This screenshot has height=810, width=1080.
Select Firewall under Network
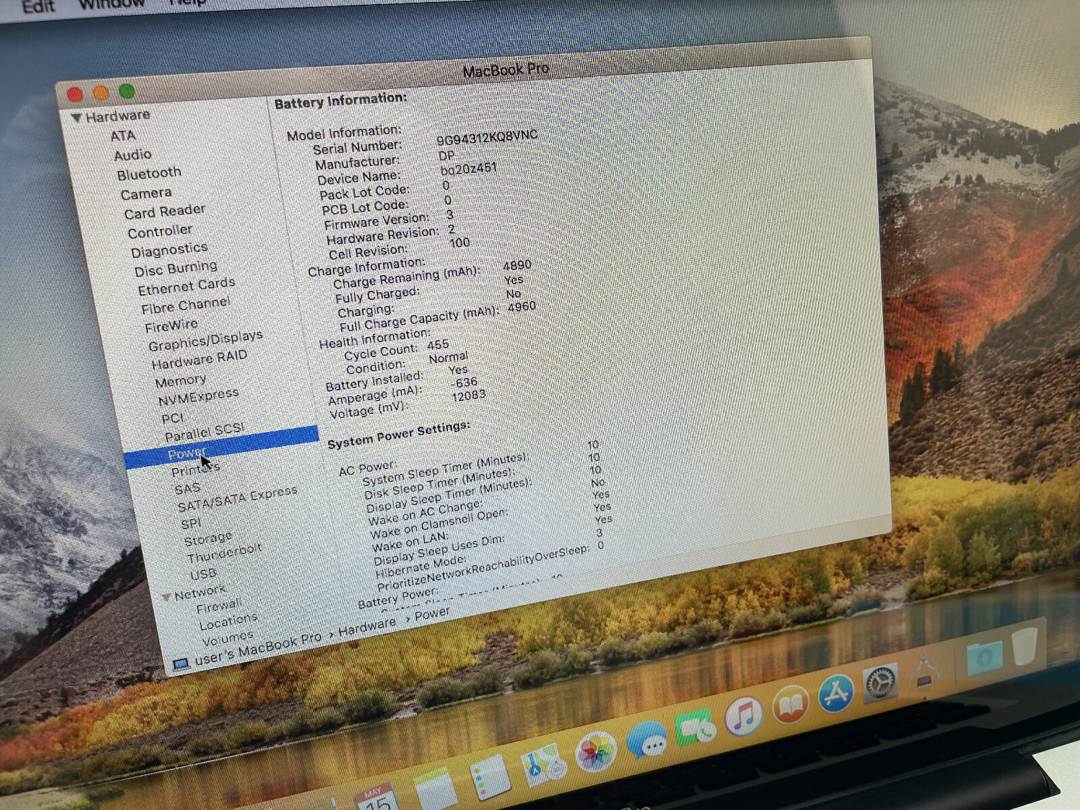tap(218, 606)
